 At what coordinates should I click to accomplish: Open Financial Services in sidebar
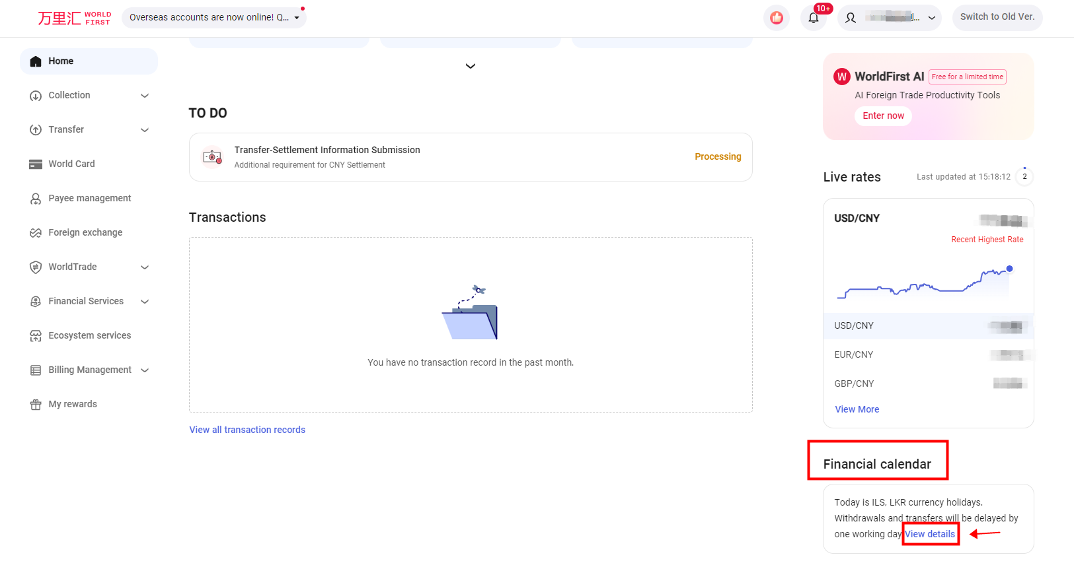tap(86, 302)
